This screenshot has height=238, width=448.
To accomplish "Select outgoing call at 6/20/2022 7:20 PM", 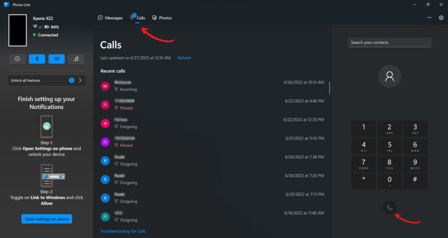I will point(212,179).
